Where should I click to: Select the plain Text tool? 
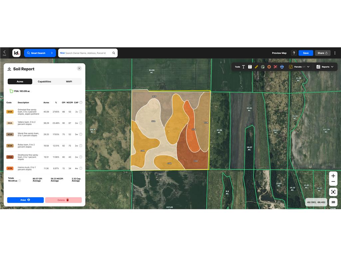[x=243, y=67]
